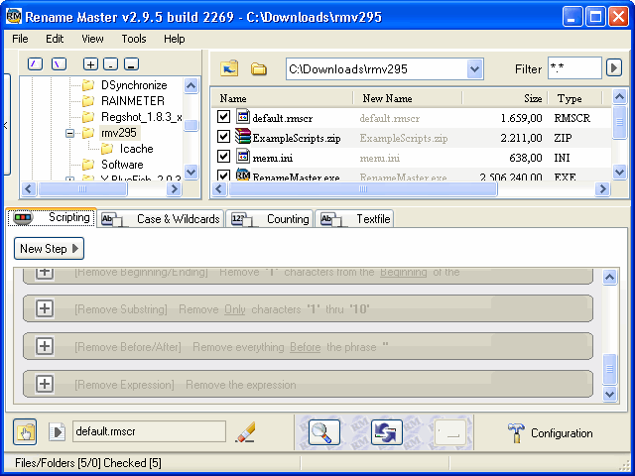This screenshot has width=635, height=476.
Task: Expand the Remove Before/After step
Action: point(44,346)
